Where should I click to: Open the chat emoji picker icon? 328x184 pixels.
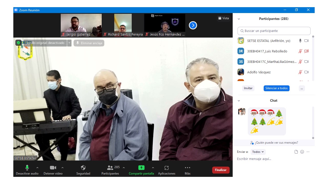(x=302, y=152)
